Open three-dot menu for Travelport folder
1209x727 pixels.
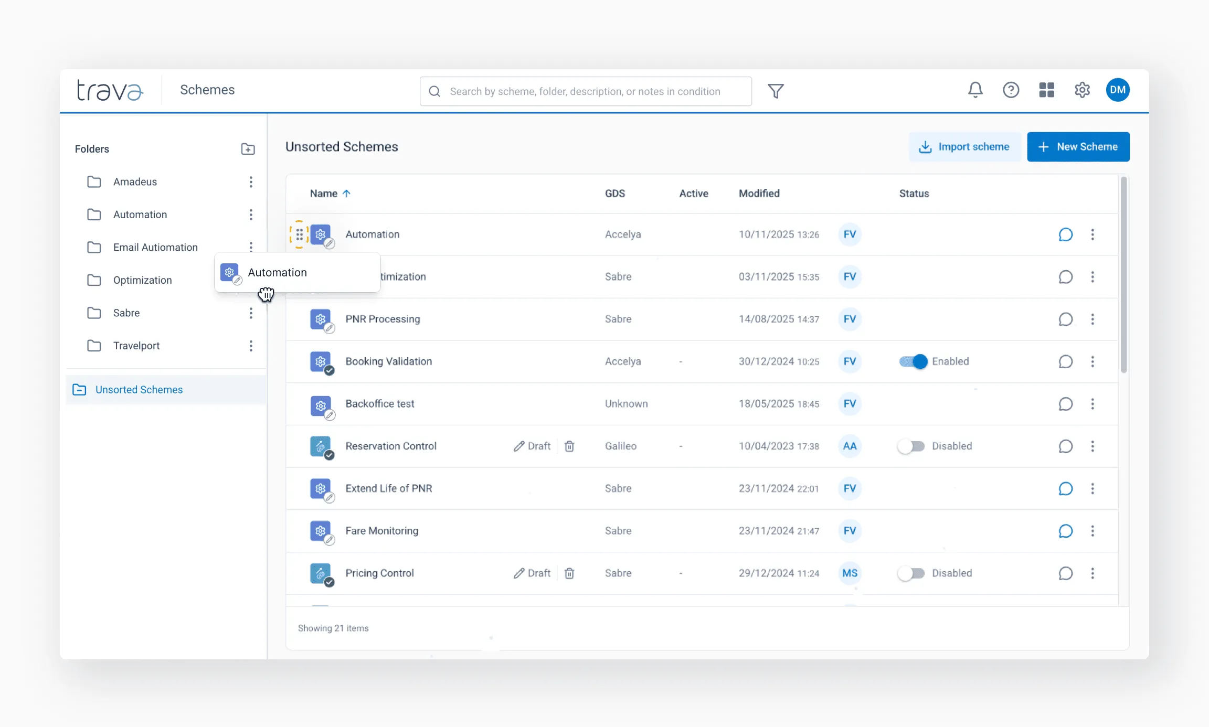point(251,346)
